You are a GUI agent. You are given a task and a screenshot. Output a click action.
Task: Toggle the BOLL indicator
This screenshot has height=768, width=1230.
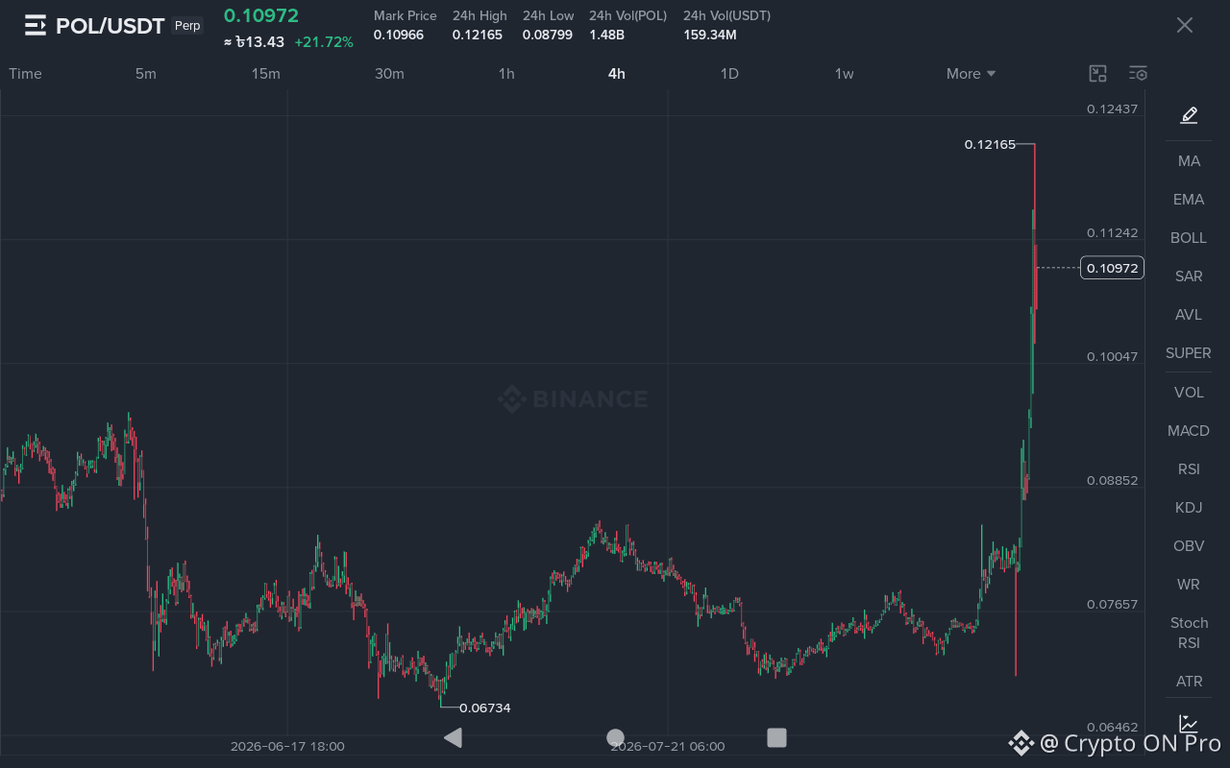(1189, 238)
